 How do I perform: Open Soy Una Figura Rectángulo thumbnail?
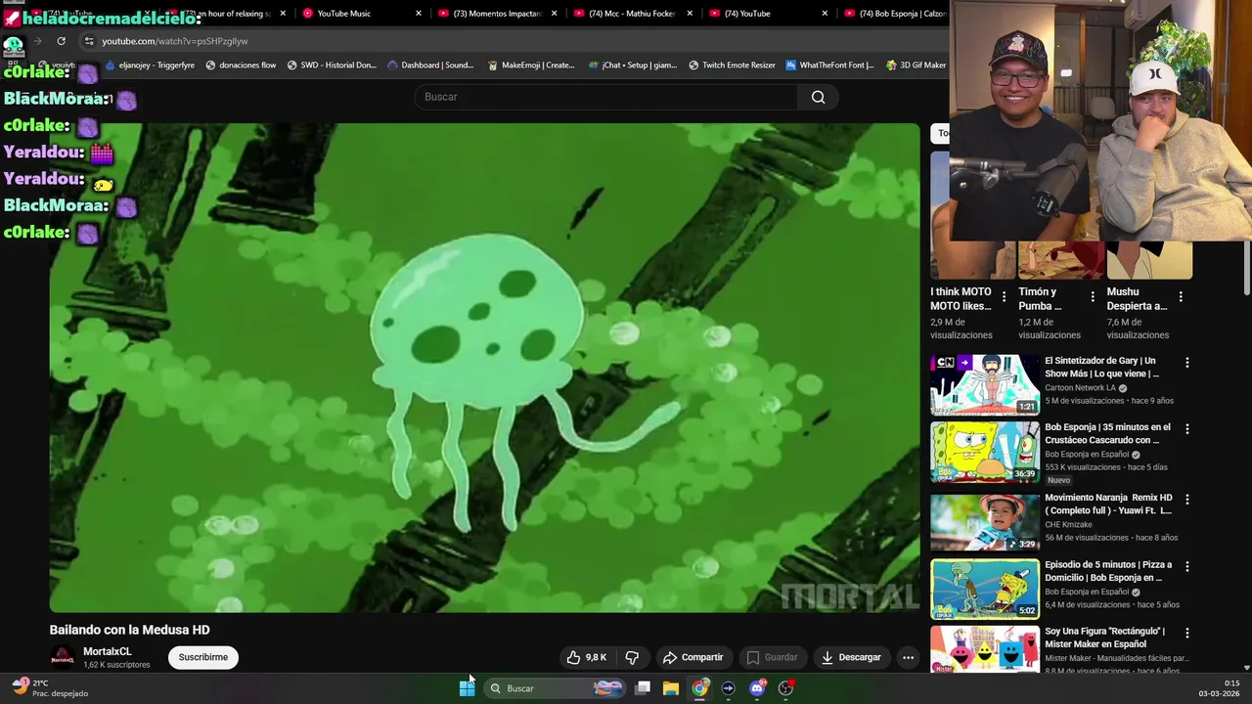click(x=985, y=649)
